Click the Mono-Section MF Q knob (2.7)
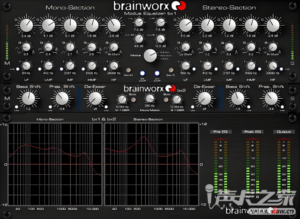Viewport: 300px width, 219px height. coord(70,47)
